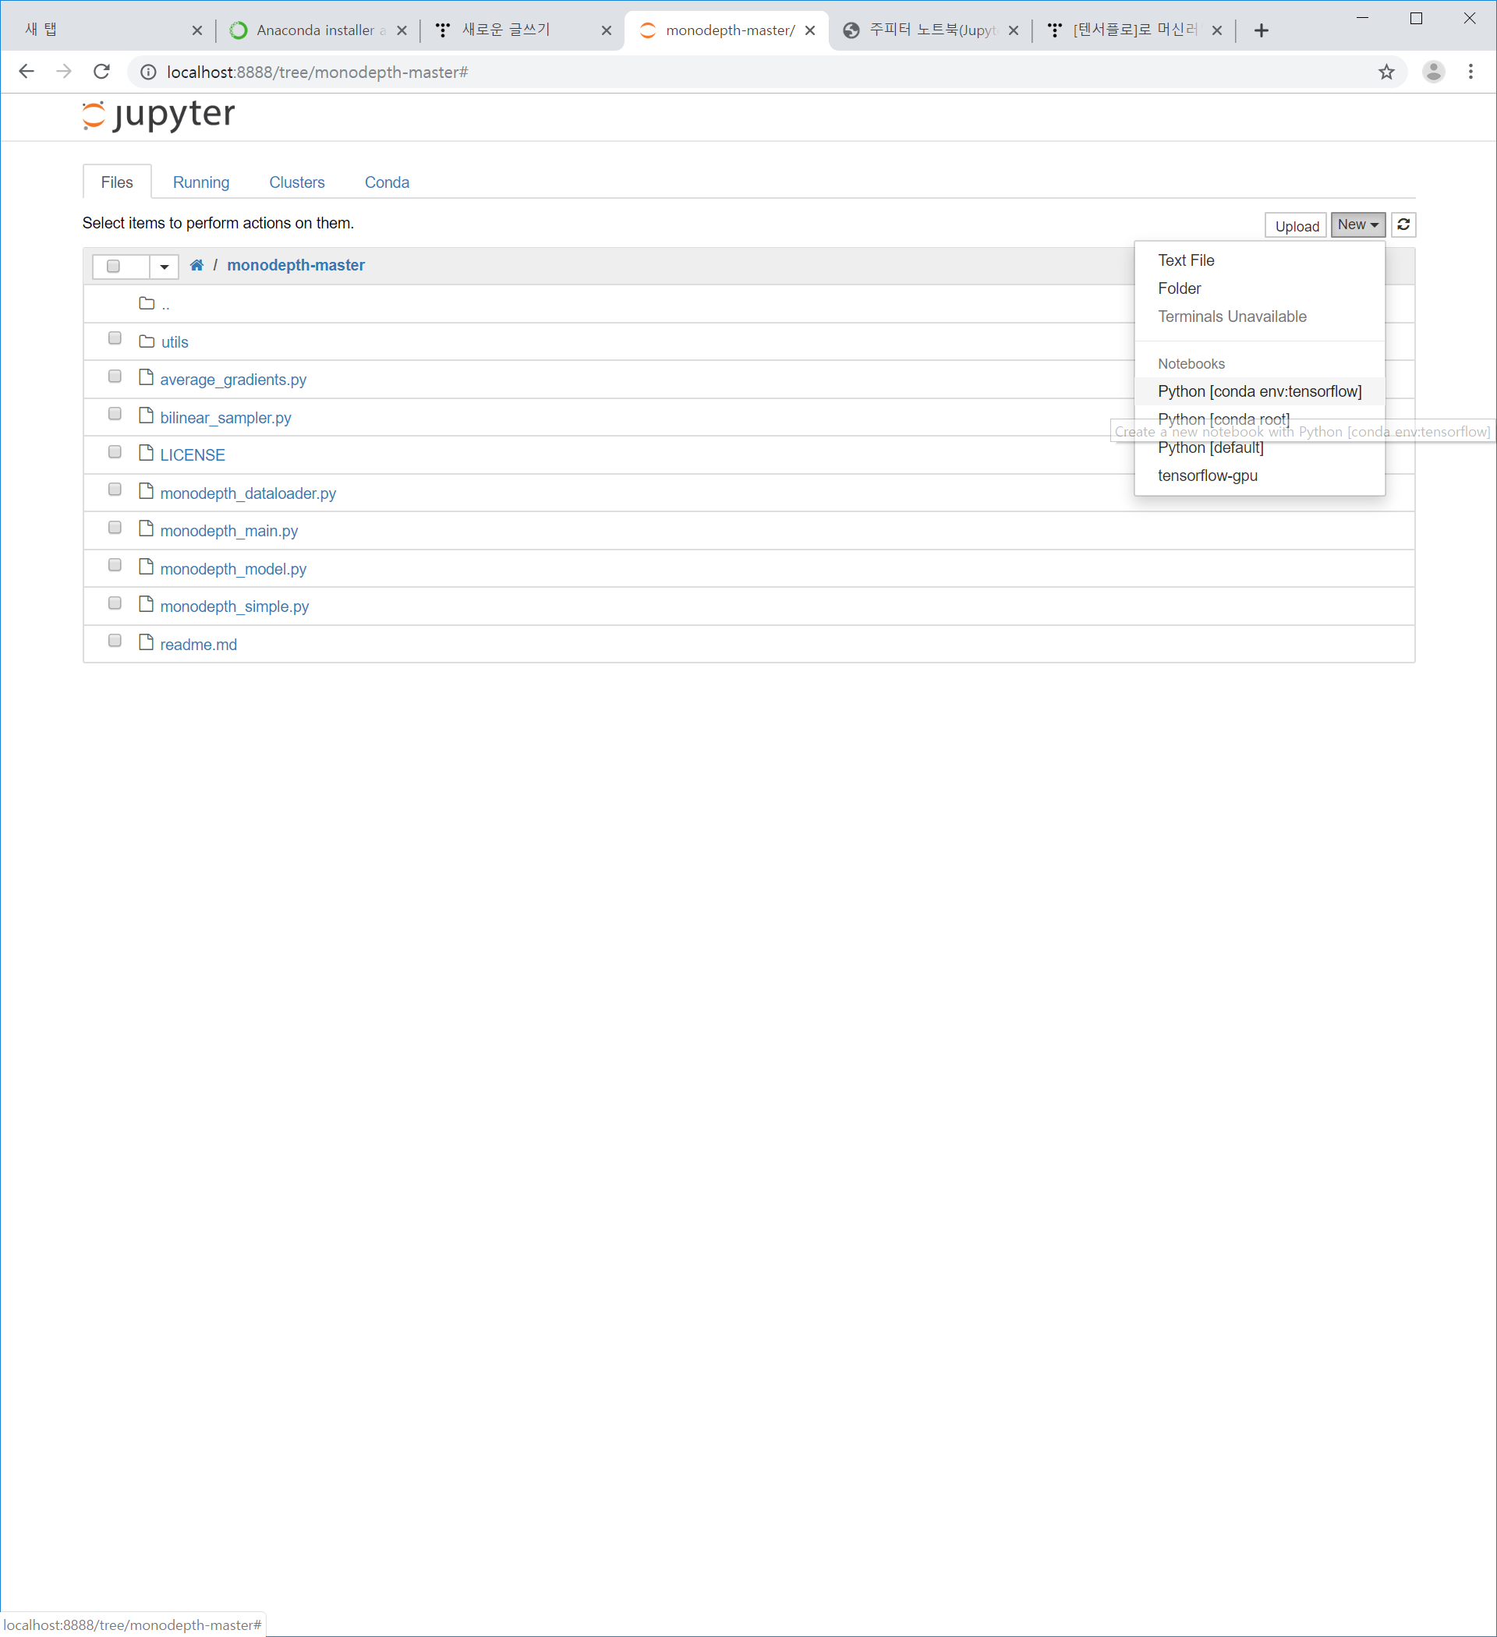Go to home directory via home icon
This screenshot has height=1637, width=1497.
coord(196,266)
